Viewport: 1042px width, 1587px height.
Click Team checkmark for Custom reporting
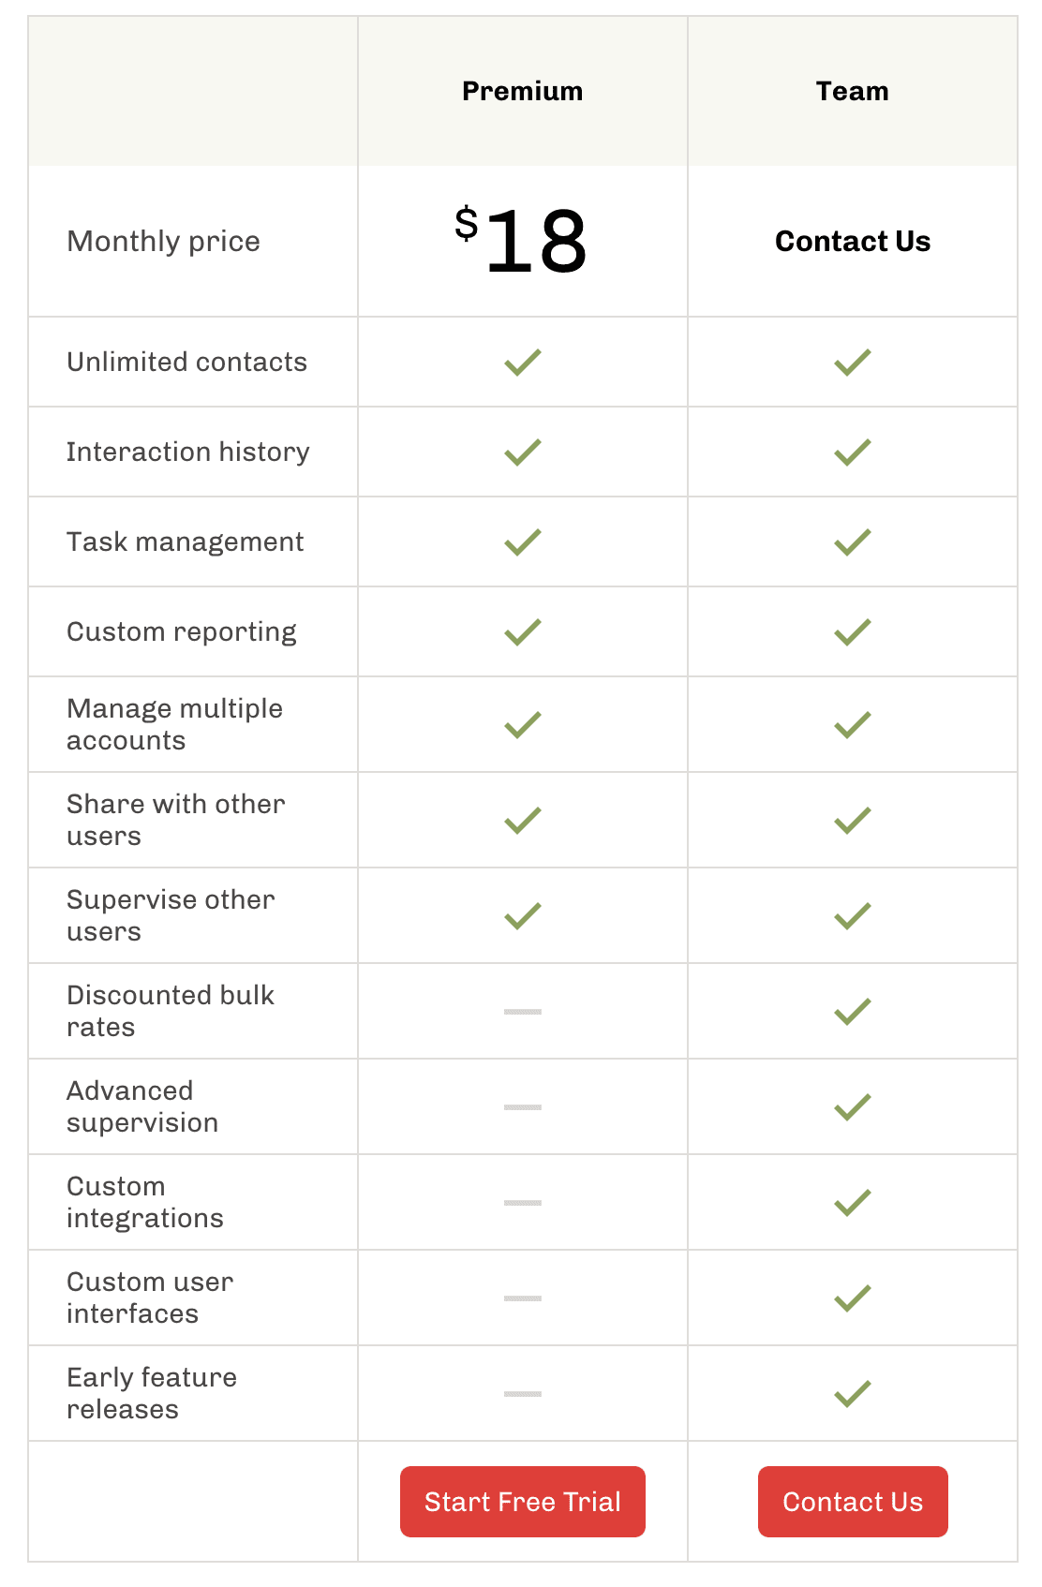852,631
